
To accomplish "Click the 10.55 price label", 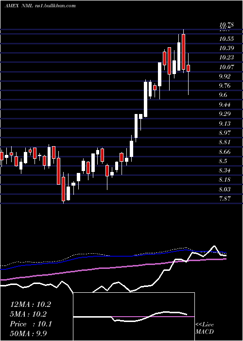I will pyautogui.click(x=226, y=39).
